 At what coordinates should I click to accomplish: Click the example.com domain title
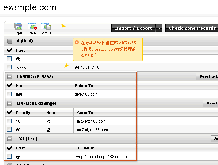pyautogui.click(x=30, y=7)
